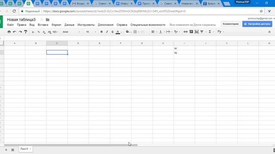Open the Справка menu
Screen dimensions: 275x154
point(122,25)
